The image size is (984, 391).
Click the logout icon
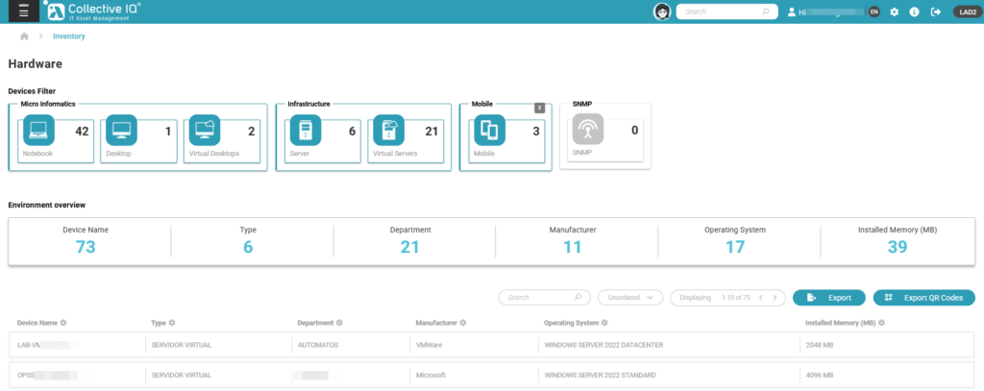932,12
